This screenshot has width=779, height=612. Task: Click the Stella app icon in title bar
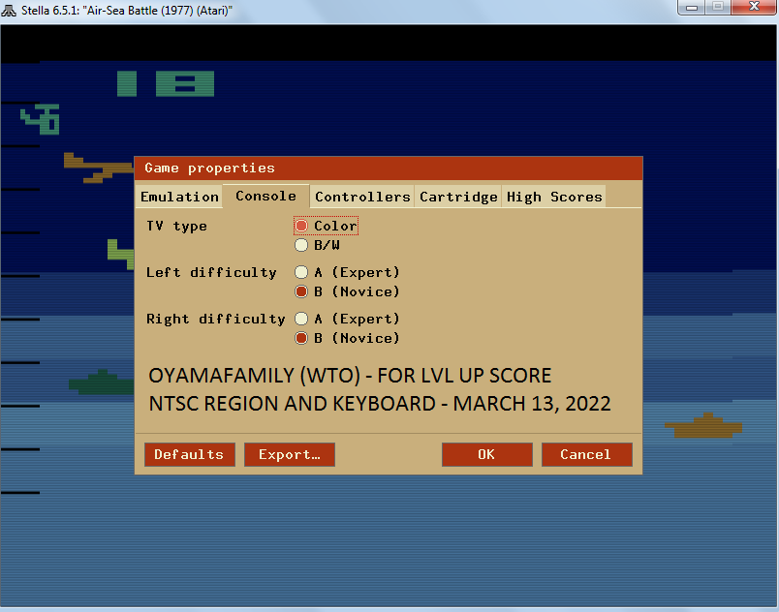[11, 11]
